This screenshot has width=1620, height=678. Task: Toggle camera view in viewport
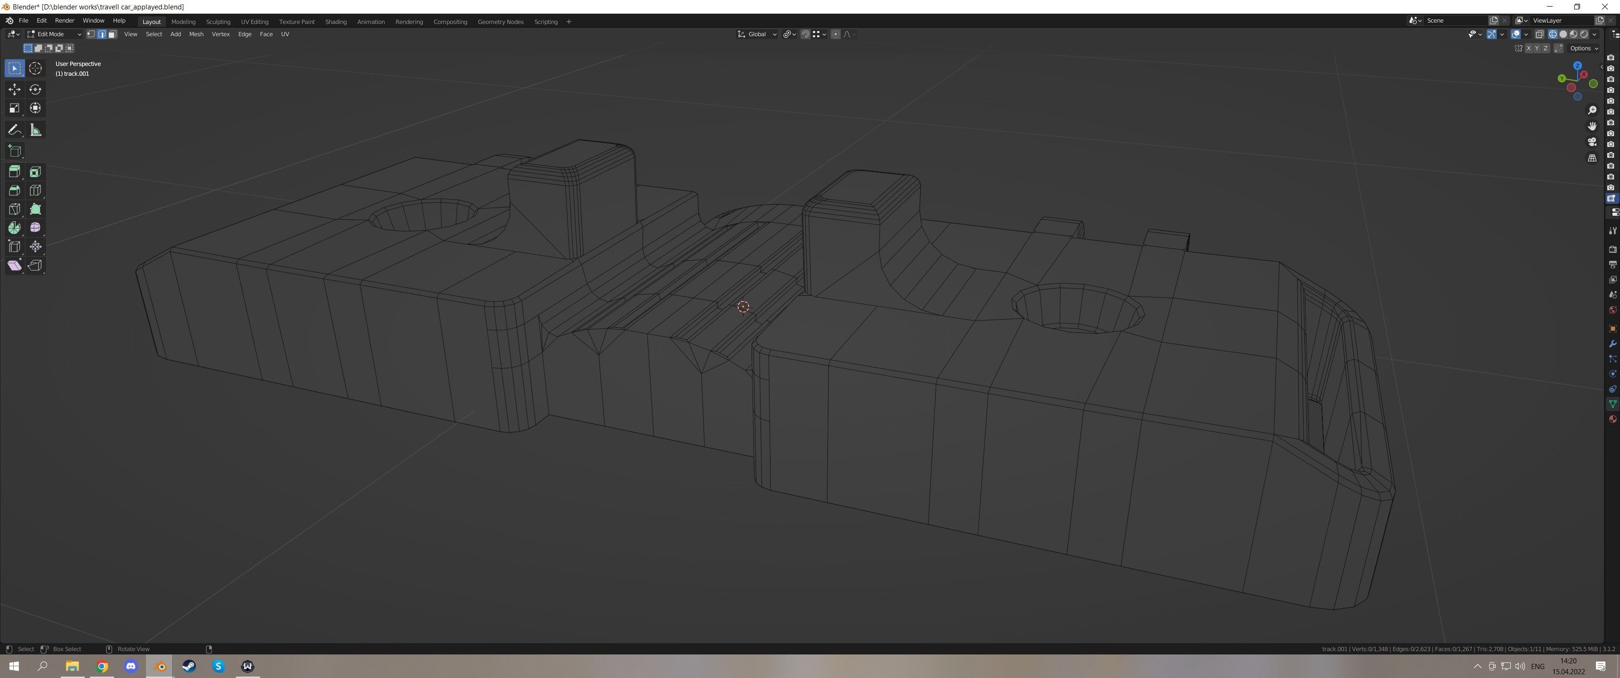[1592, 142]
